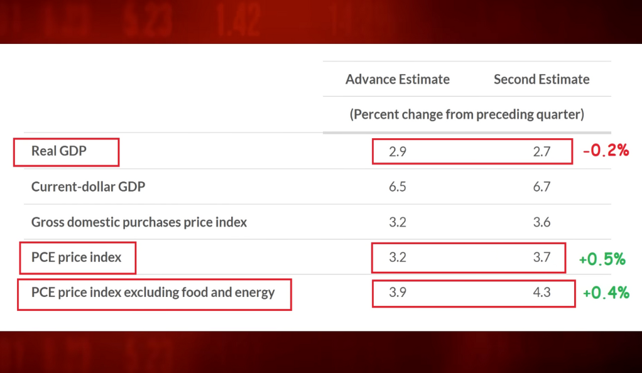
Task: Click the 3.6 gross domestic purchases value
Action: pyautogui.click(x=541, y=222)
